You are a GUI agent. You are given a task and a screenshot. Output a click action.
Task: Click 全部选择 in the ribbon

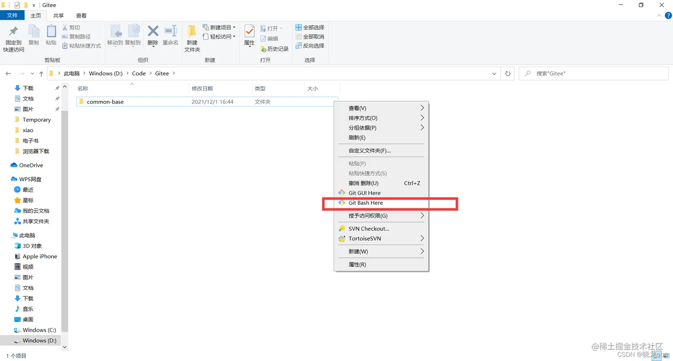click(310, 28)
